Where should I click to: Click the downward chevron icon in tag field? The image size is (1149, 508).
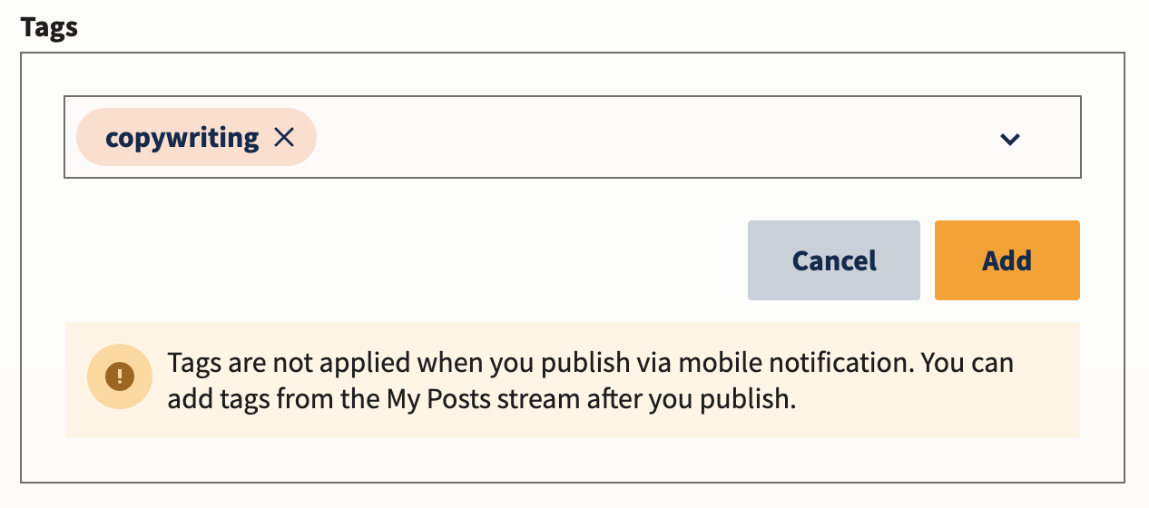1009,139
